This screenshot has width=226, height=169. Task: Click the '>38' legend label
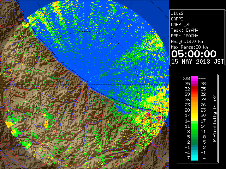click(x=186, y=79)
